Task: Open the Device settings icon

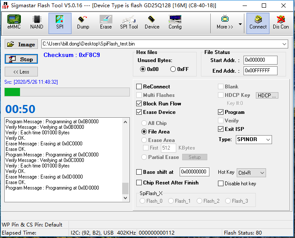Action: 152,22
